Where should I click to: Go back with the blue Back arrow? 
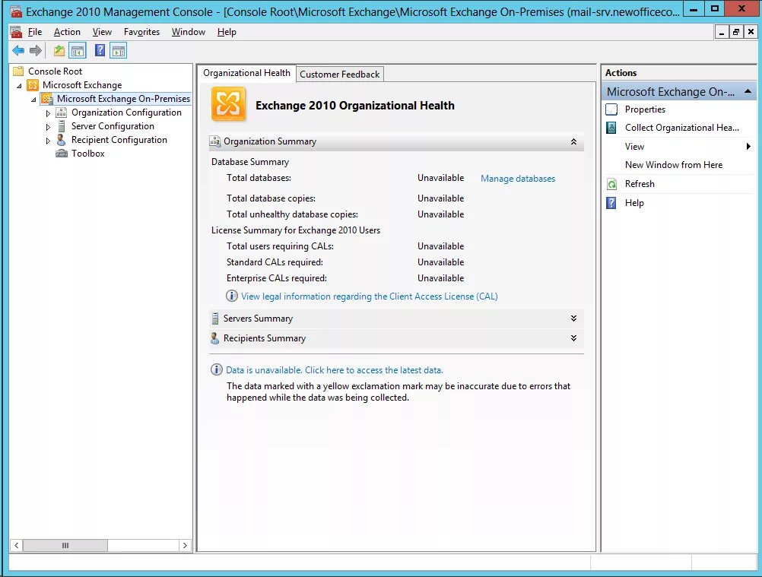(18, 50)
